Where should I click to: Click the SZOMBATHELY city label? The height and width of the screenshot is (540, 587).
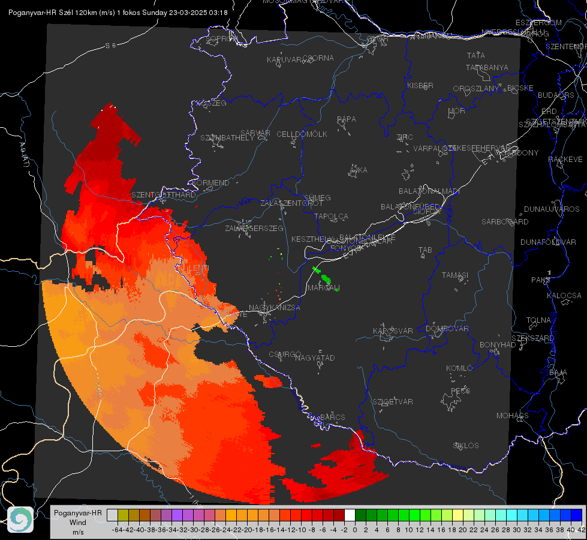(x=227, y=138)
